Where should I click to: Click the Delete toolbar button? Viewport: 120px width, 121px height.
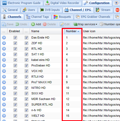click(49, 24)
